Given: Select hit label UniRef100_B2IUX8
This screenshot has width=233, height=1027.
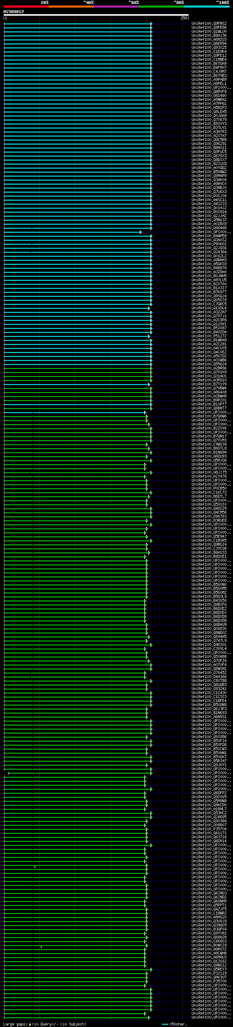Looking at the screenshot, I should coord(209,164).
